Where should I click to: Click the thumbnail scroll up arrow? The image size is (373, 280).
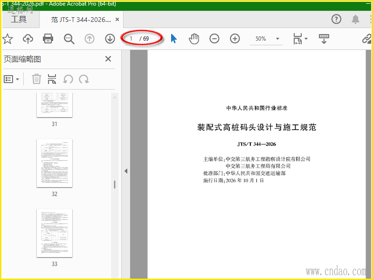115,97
